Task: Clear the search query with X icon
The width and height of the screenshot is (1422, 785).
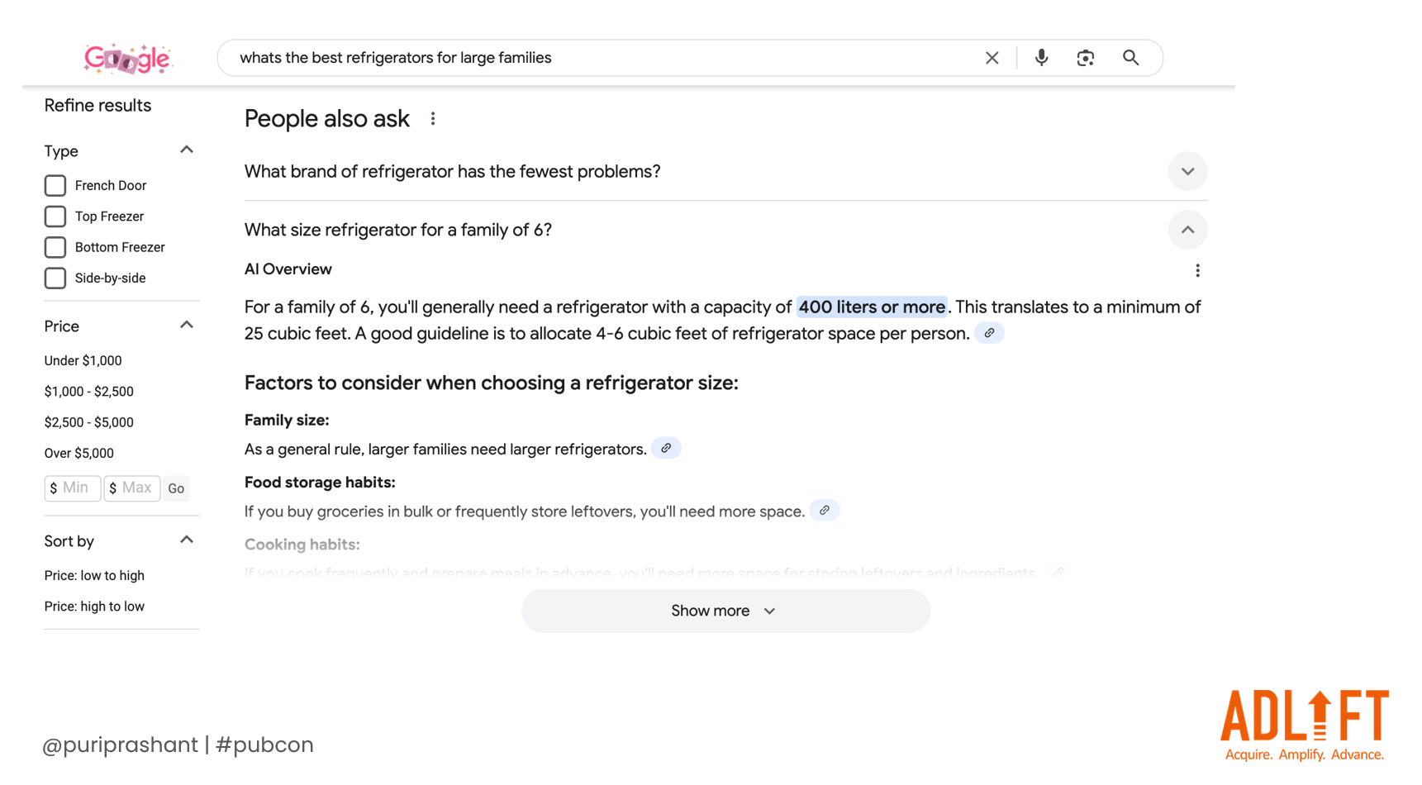Action: tap(992, 58)
